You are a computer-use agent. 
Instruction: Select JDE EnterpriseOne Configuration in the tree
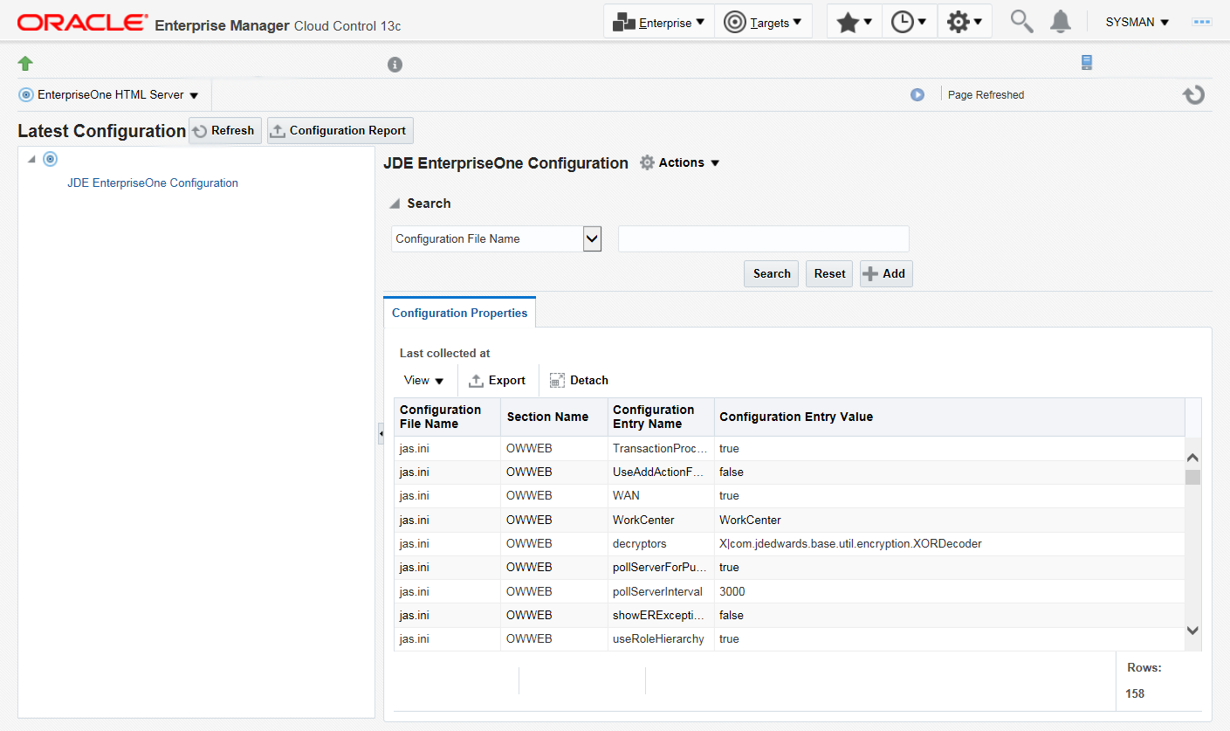[153, 183]
